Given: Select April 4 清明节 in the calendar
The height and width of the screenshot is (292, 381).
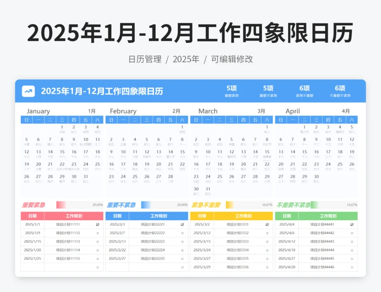Looking at the screenshot, I should 340,129.
